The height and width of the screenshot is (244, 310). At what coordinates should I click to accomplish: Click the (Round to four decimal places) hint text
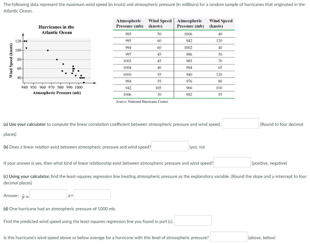coord(282,124)
